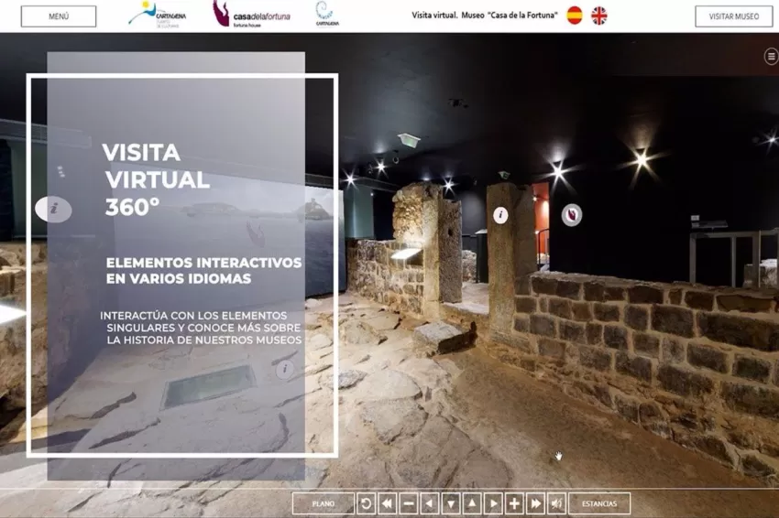Zoom out using the minus button
The height and width of the screenshot is (518, 779).
click(x=409, y=503)
